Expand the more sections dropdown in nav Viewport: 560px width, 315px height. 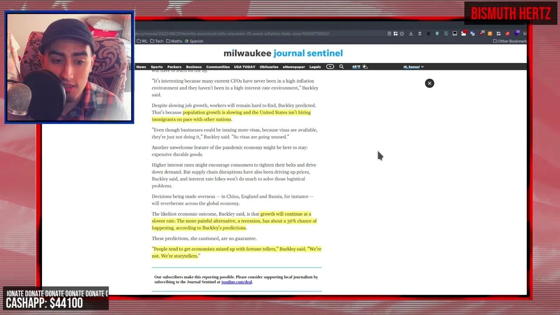pos(330,67)
